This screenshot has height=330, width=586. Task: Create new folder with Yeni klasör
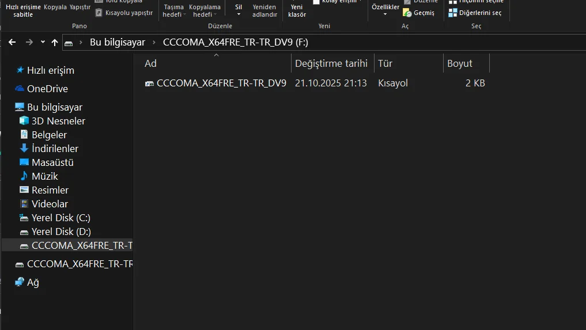coord(297,10)
